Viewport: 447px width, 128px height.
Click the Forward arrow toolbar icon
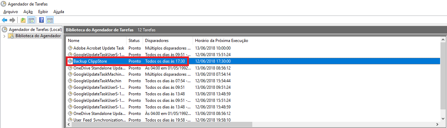12,20
